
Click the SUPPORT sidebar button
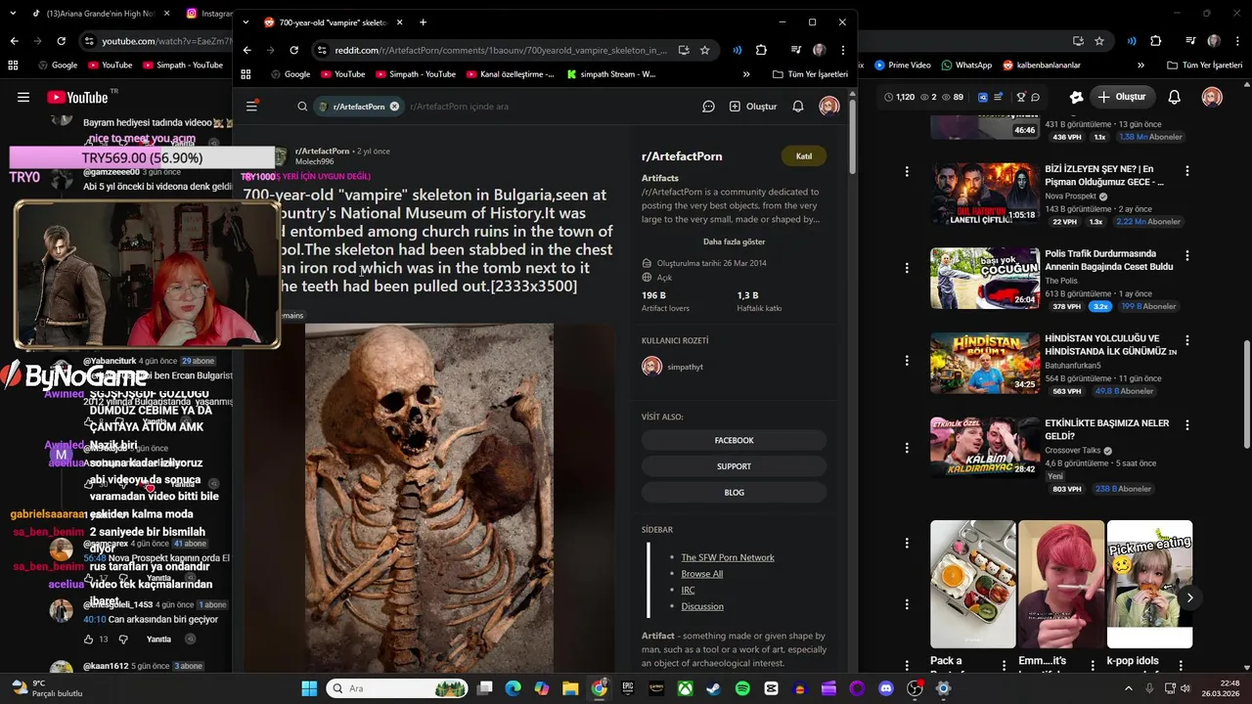(734, 466)
